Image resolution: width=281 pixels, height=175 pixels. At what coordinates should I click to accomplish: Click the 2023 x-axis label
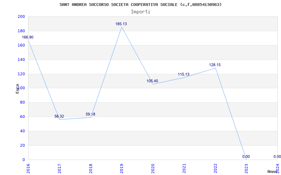coord(247,168)
